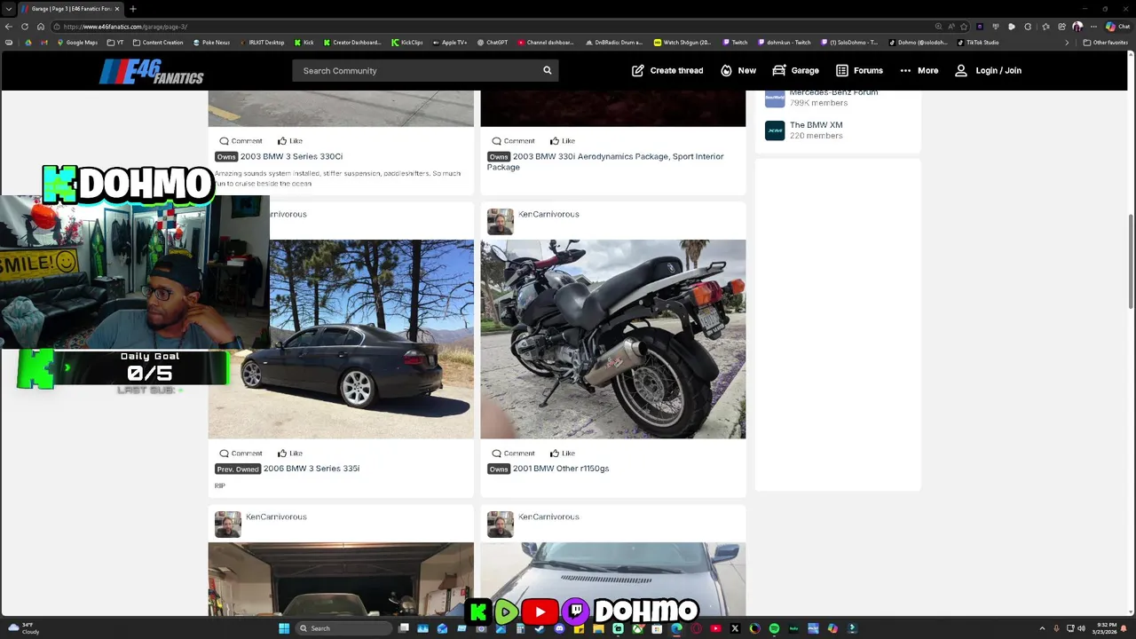Open the ChatGPT bookmark
The height and width of the screenshot is (639, 1136).
tap(493, 43)
